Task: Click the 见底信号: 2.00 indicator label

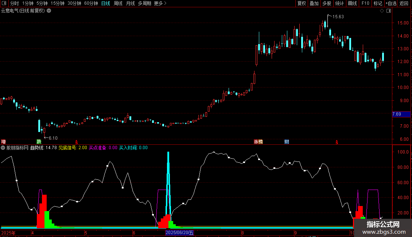Action: click(x=73, y=148)
